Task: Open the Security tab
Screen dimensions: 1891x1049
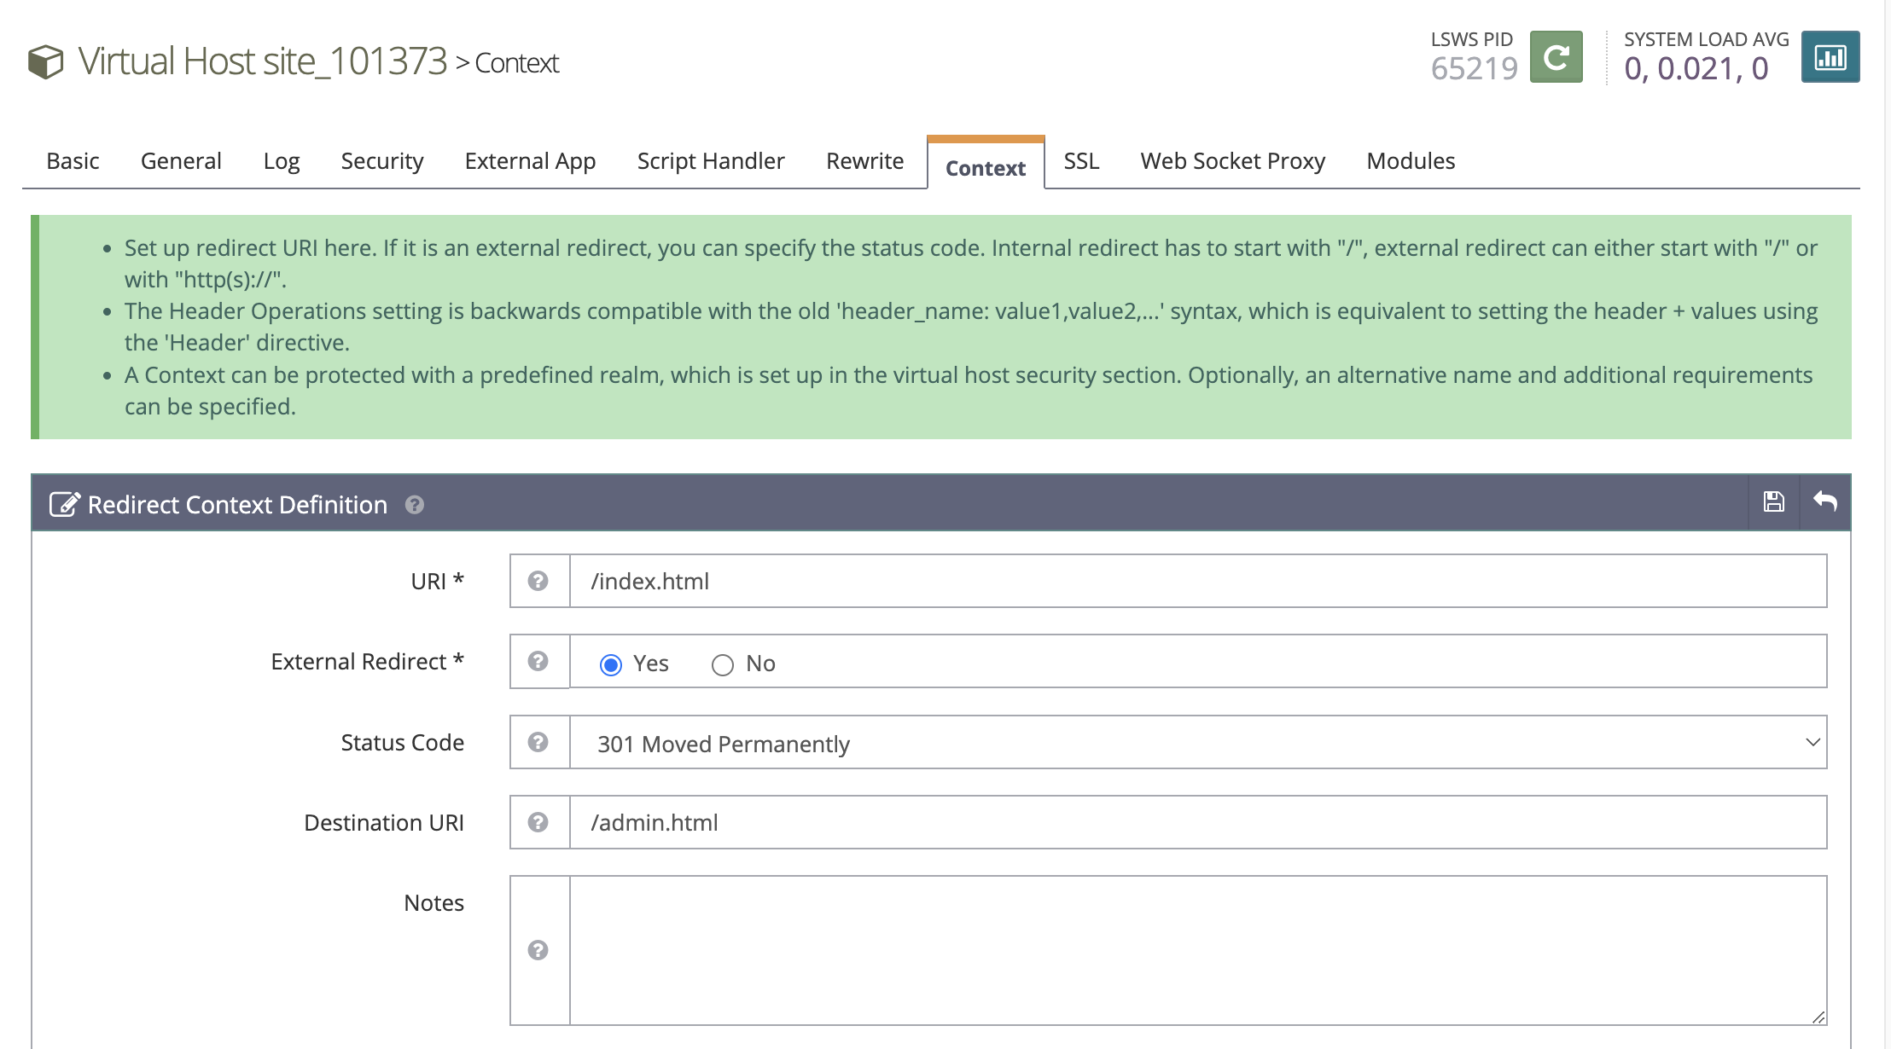Action: pyautogui.click(x=381, y=161)
